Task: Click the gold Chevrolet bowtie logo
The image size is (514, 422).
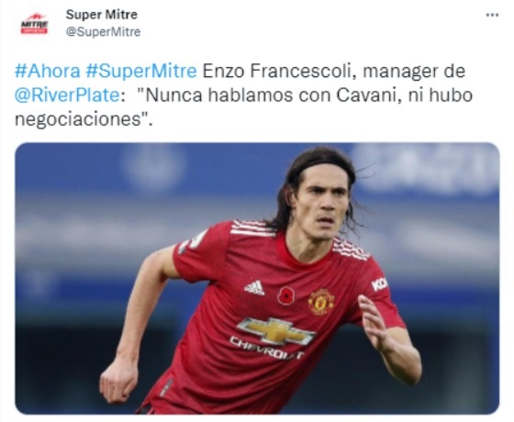Action: (276, 330)
